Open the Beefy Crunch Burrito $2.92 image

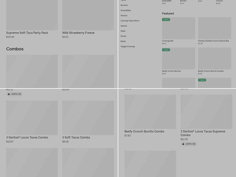click(x=179, y=58)
